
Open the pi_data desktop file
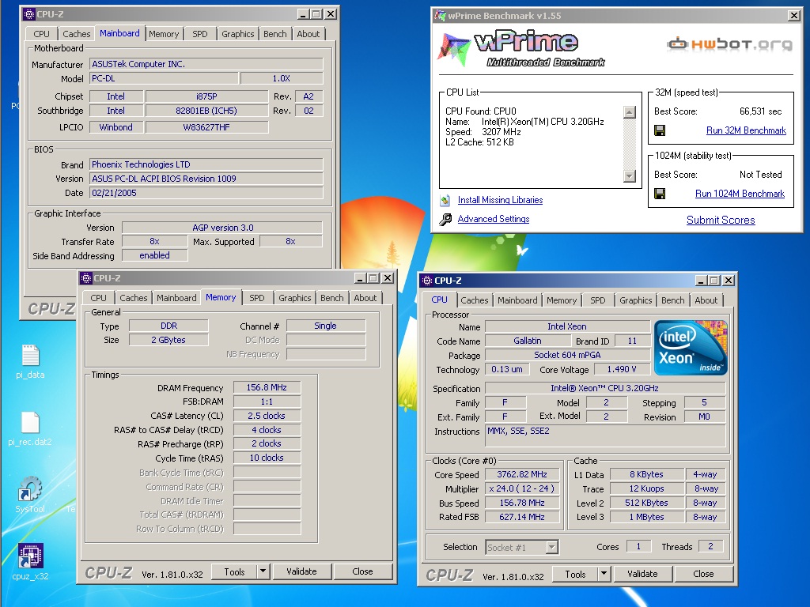[30, 361]
